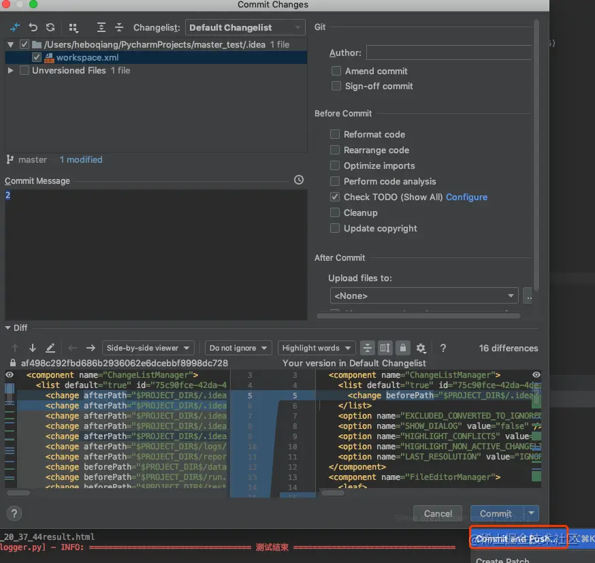
Task: Open commit message history clock icon
Action: point(299,180)
